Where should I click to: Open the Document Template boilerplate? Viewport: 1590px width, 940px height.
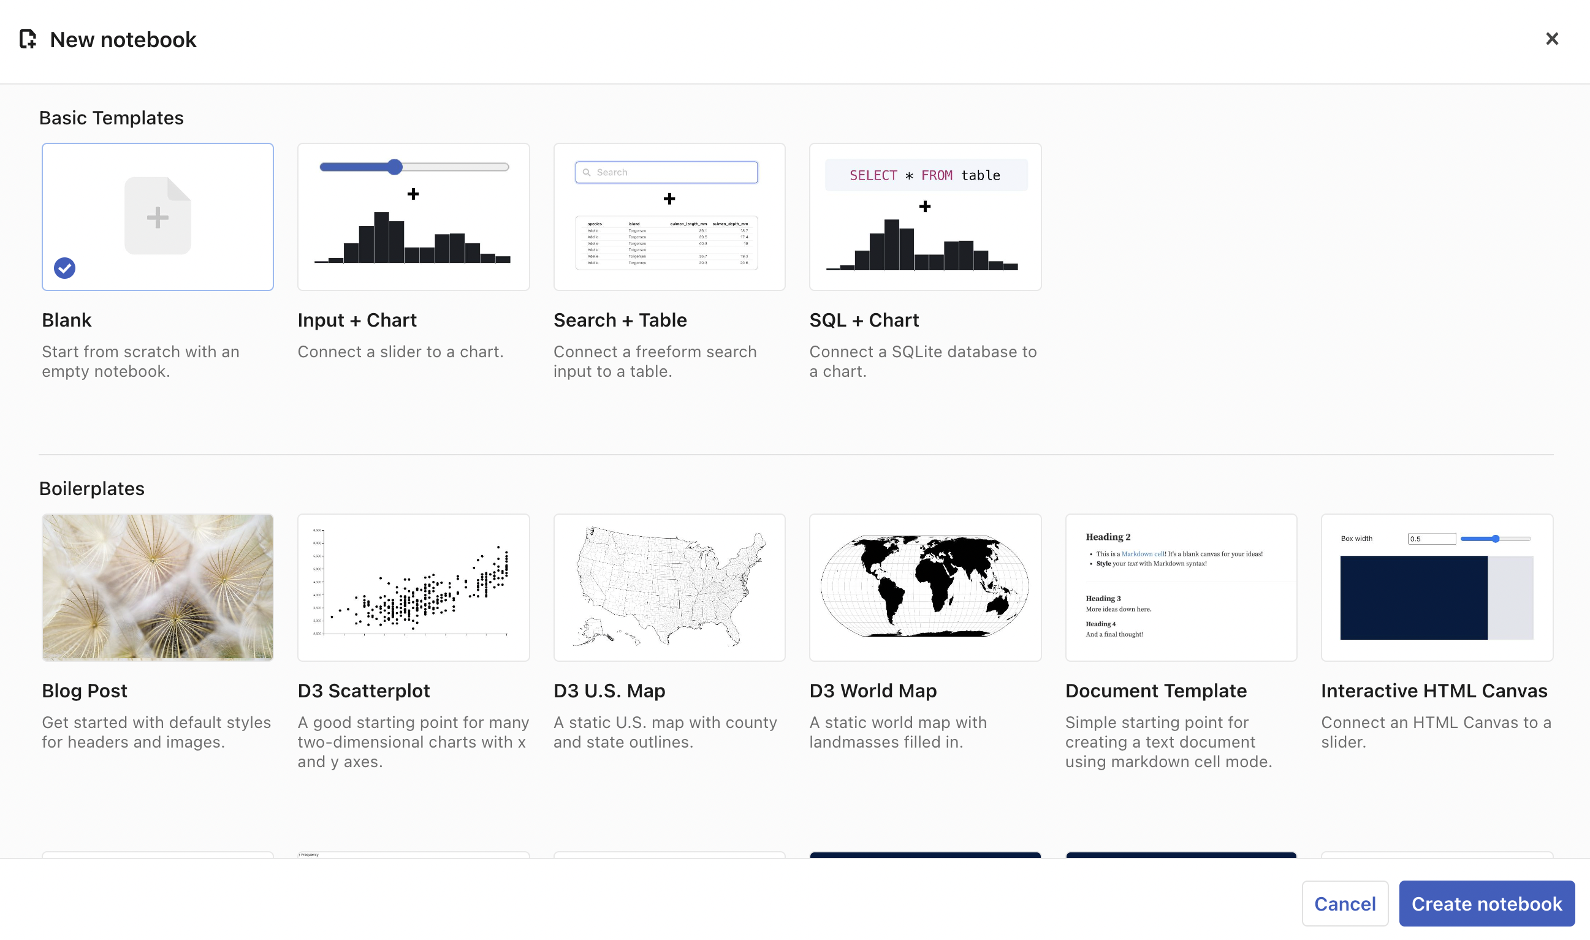pyautogui.click(x=1180, y=587)
